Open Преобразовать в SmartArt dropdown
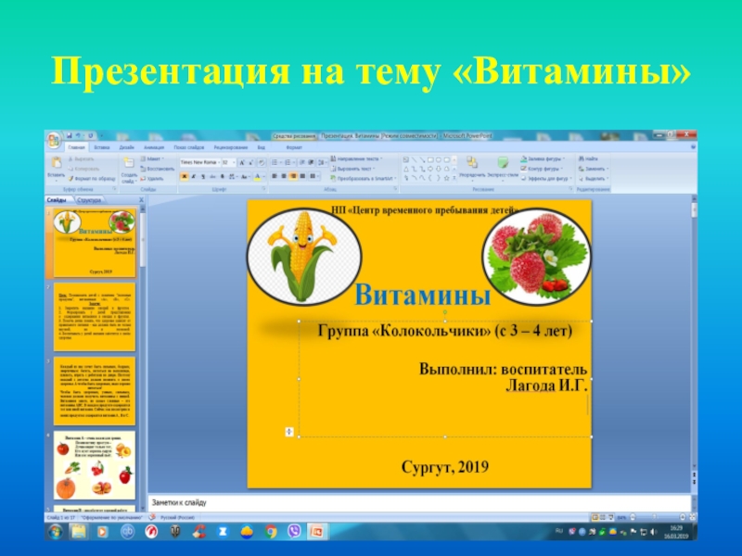Viewport: 742px width, 556px height. point(364,179)
